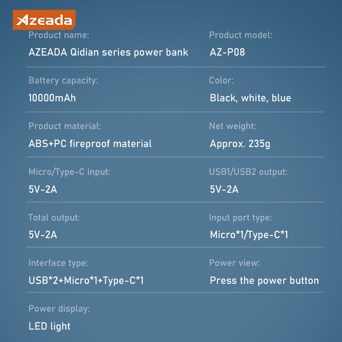Click the model value 'AZ-P08'
342x342 pixels.
pos(227,53)
